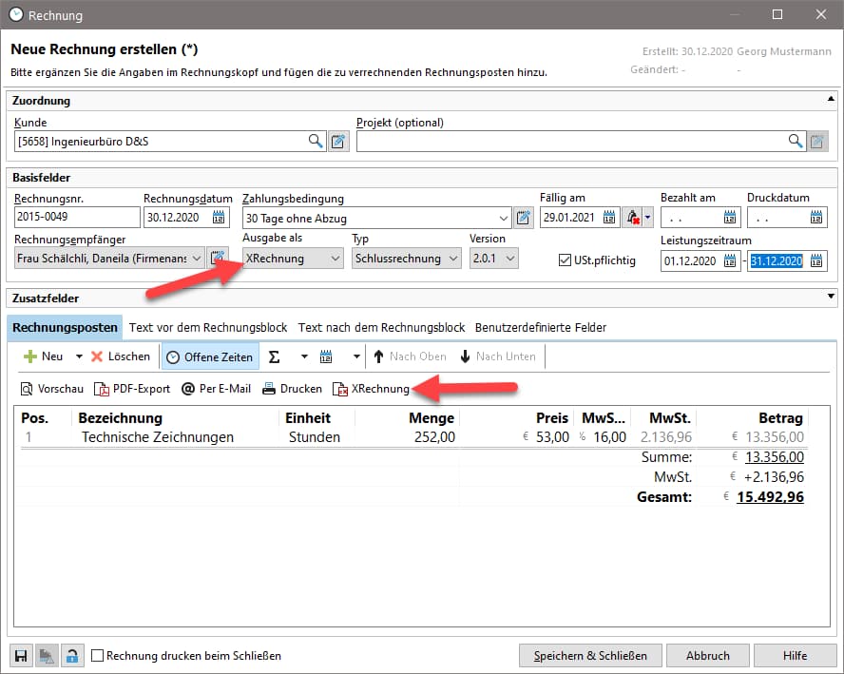Click the save floppy disk icon
844x674 pixels.
click(x=21, y=656)
